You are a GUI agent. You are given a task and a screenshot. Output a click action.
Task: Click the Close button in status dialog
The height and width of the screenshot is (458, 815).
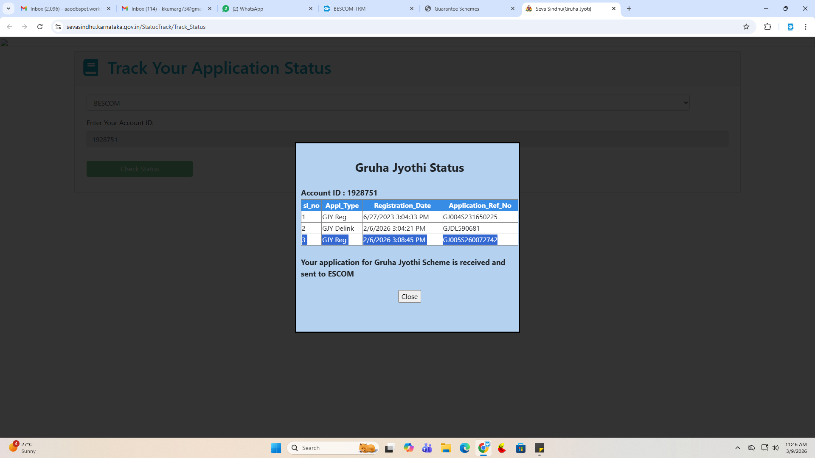click(x=409, y=296)
